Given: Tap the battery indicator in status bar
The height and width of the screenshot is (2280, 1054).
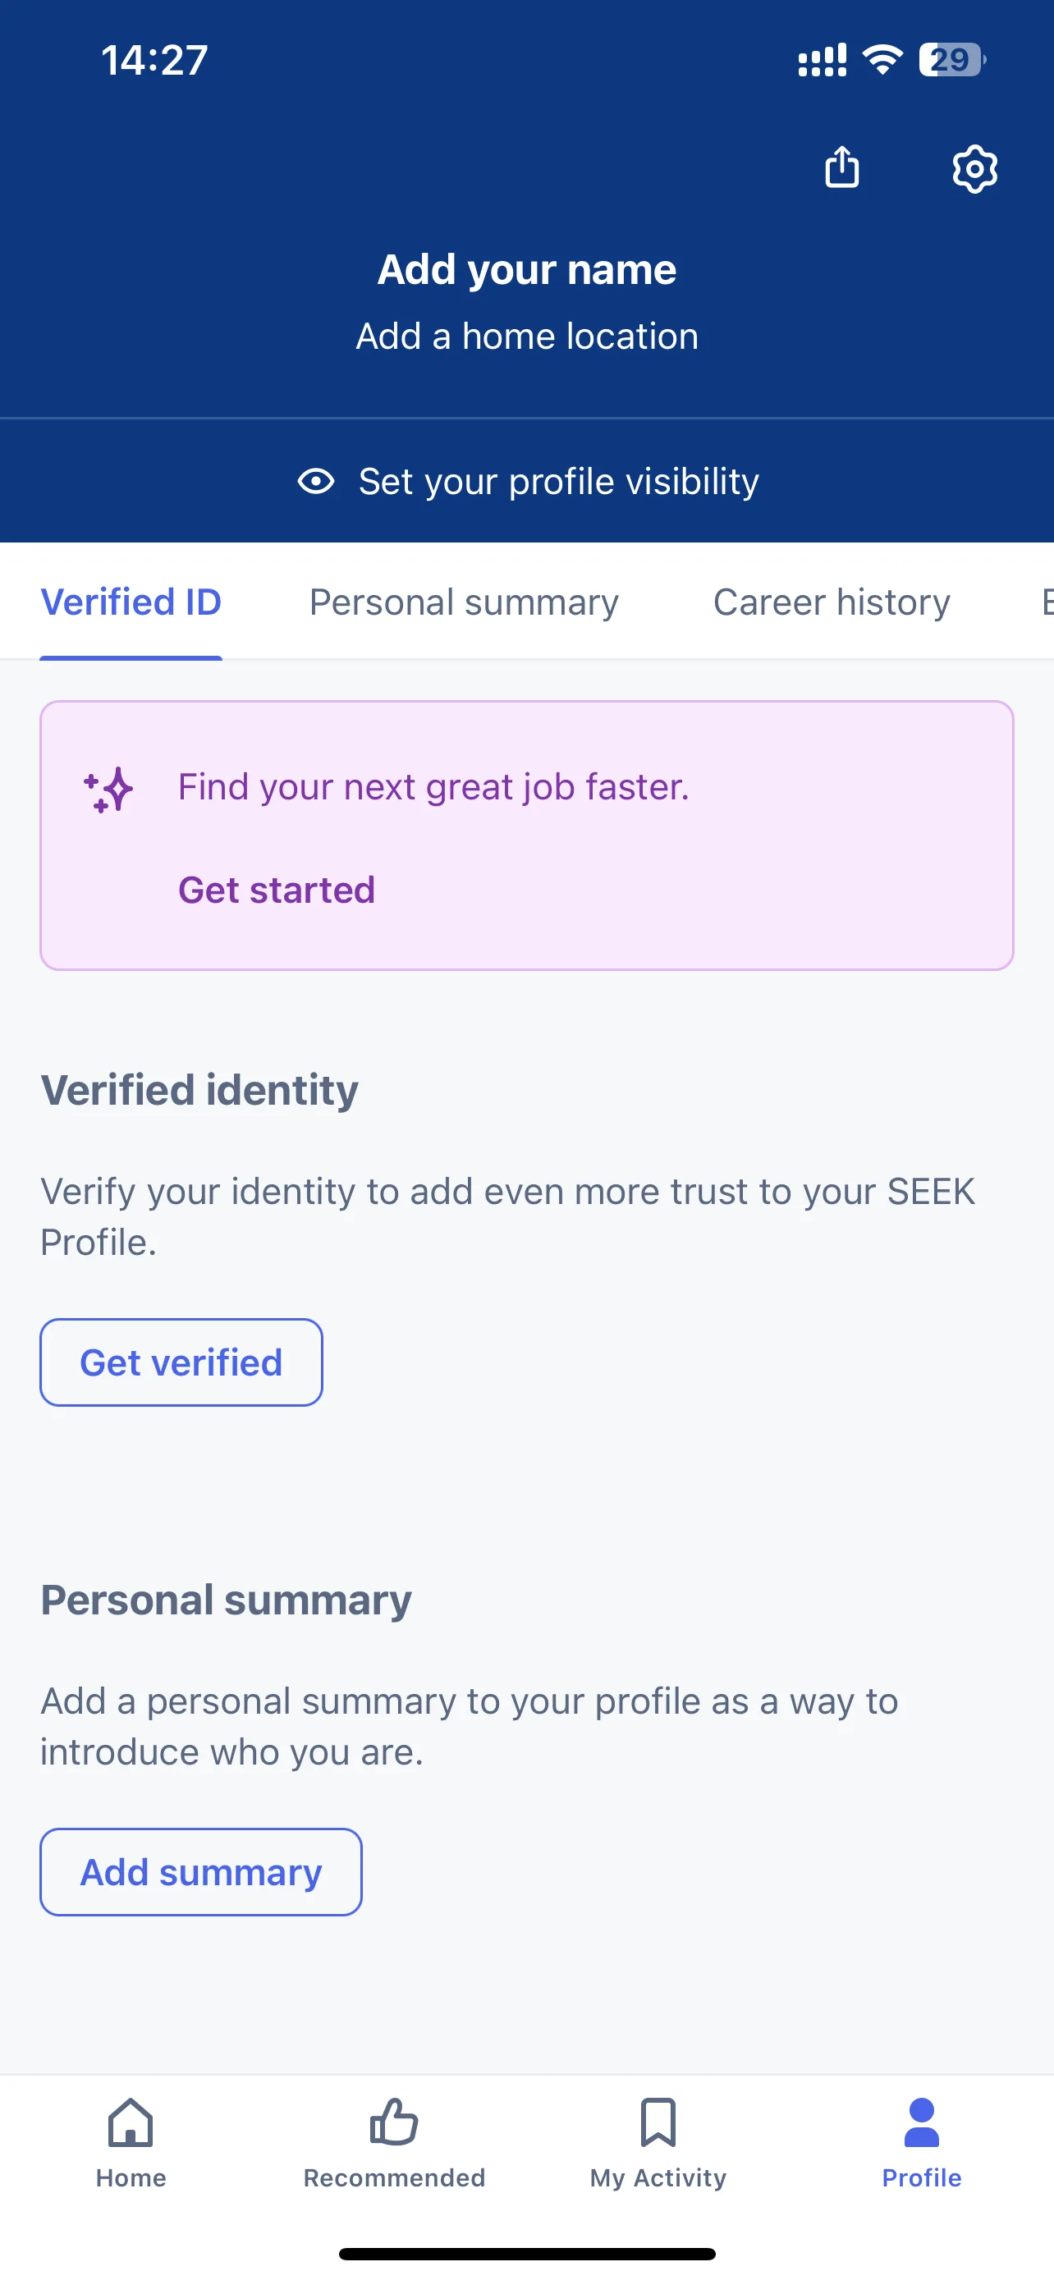Looking at the screenshot, I should click(x=951, y=60).
